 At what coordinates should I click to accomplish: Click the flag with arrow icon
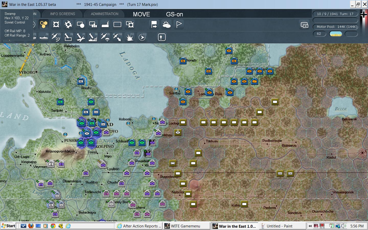[x=154, y=25]
